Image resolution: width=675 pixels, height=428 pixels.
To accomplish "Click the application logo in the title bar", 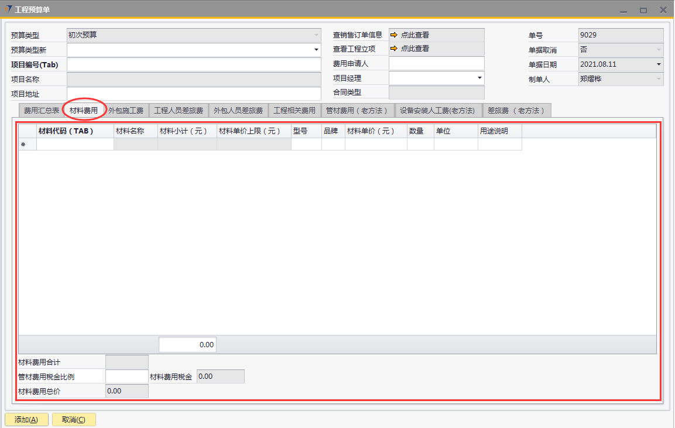I will [8, 9].
